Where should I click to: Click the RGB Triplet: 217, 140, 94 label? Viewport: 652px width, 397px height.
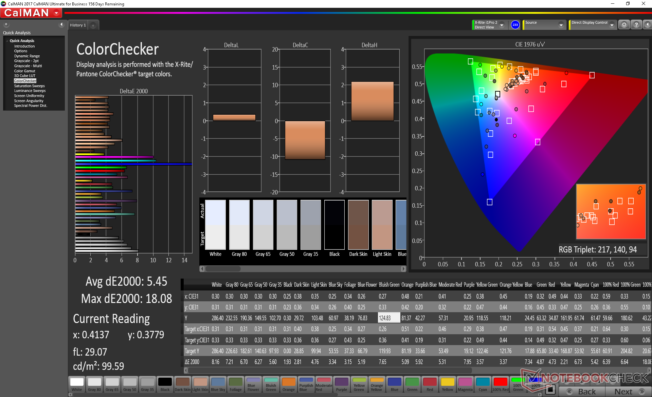tap(598, 250)
